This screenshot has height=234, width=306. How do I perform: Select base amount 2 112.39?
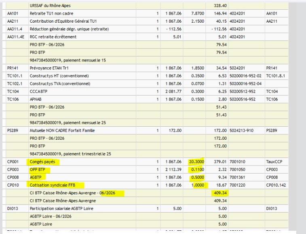tap(173, 170)
